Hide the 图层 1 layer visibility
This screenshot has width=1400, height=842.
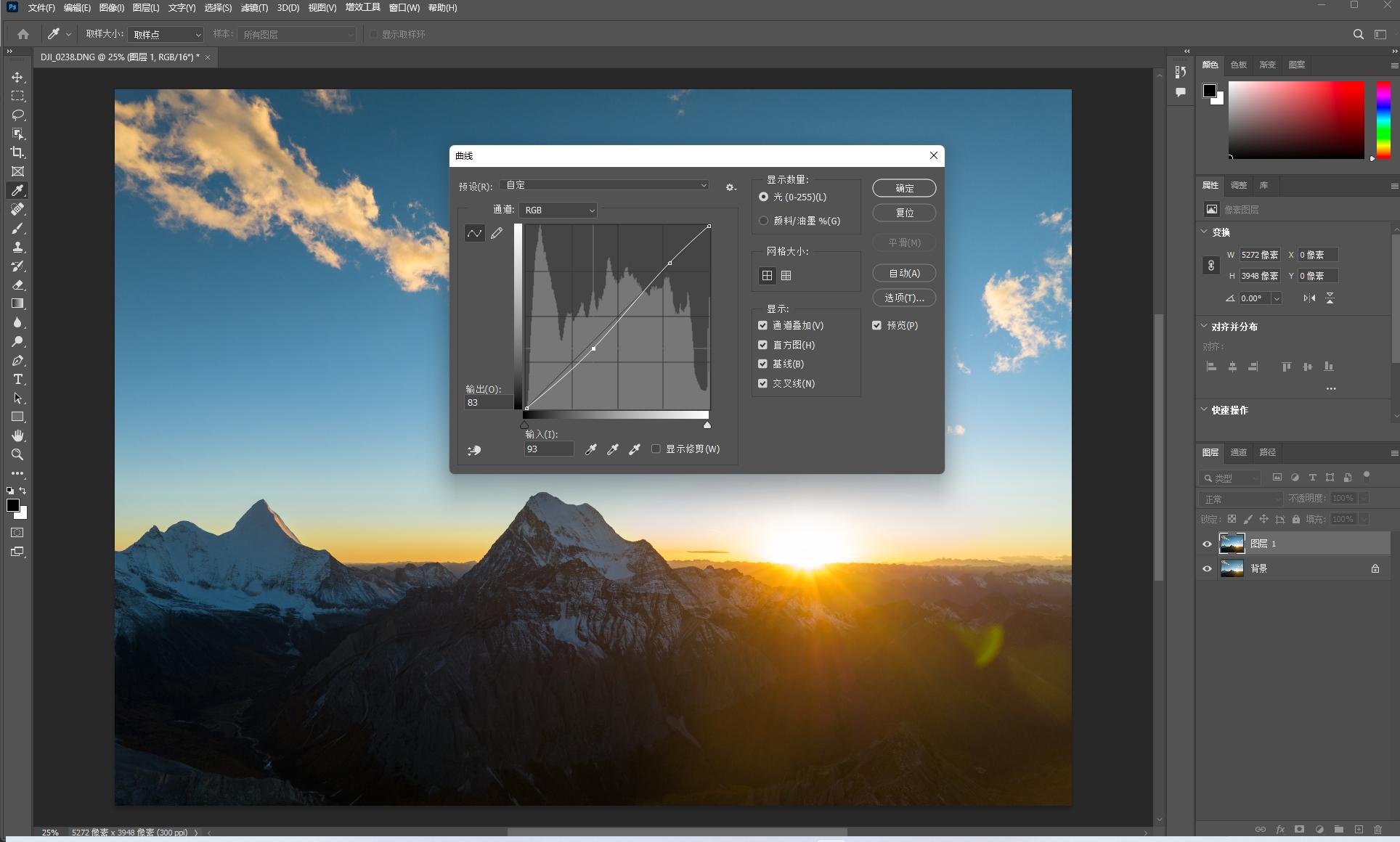coord(1207,544)
